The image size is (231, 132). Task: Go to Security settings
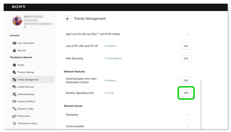point(22,50)
